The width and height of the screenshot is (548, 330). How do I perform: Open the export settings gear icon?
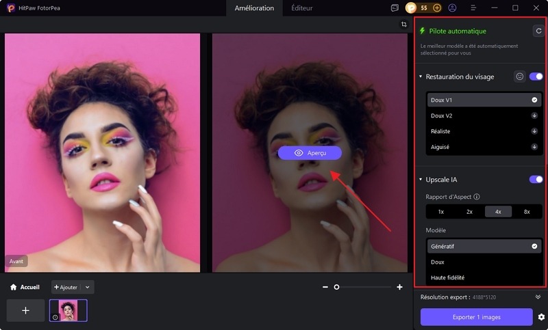541,317
